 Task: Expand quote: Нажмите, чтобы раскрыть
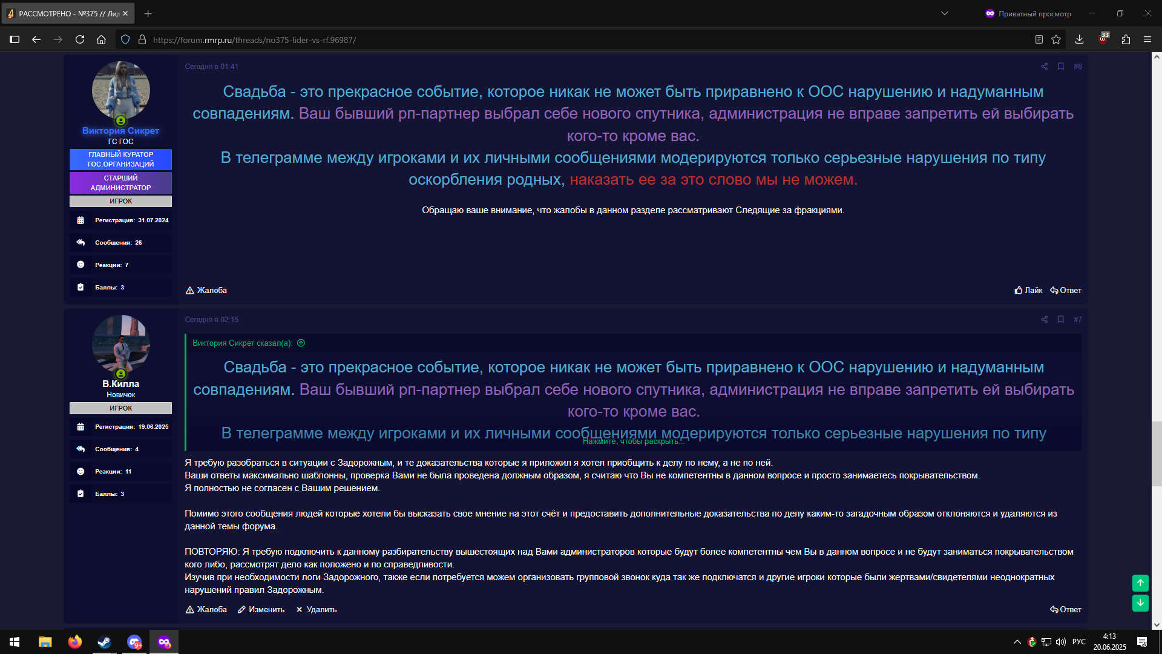click(x=633, y=441)
